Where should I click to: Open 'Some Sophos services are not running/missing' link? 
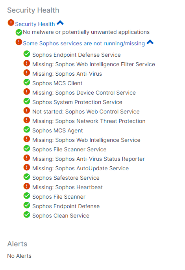point(84,43)
